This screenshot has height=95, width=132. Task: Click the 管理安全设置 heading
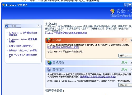point(55,91)
